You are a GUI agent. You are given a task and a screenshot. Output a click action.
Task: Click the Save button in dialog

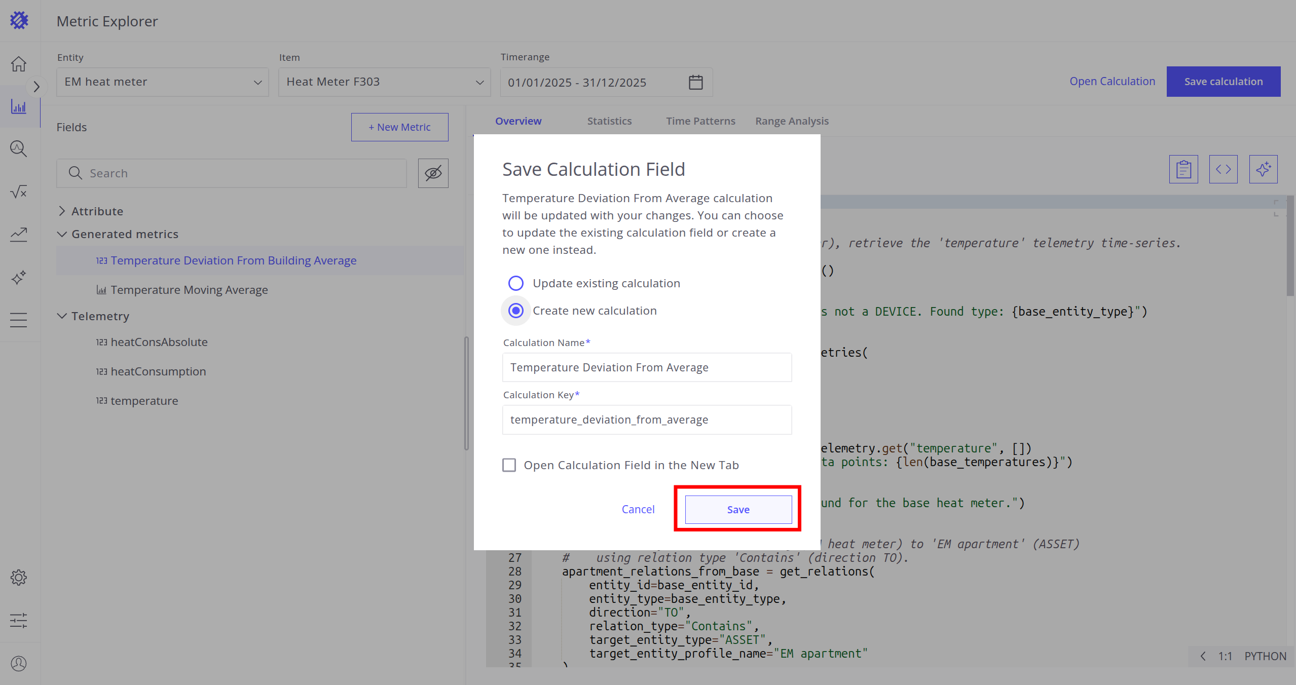pyautogui.click(x=738, y=510)
